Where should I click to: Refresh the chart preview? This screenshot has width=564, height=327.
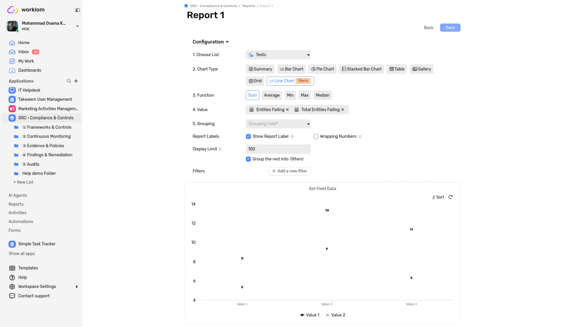(451, 197)
